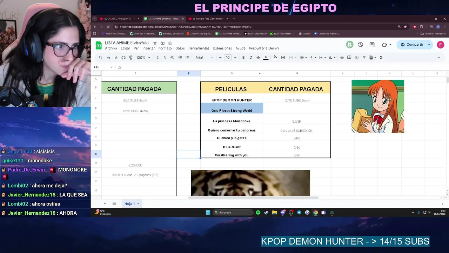
Task: Increase font size with plus button
Action: pyautogui.click(x=235, y=58)
